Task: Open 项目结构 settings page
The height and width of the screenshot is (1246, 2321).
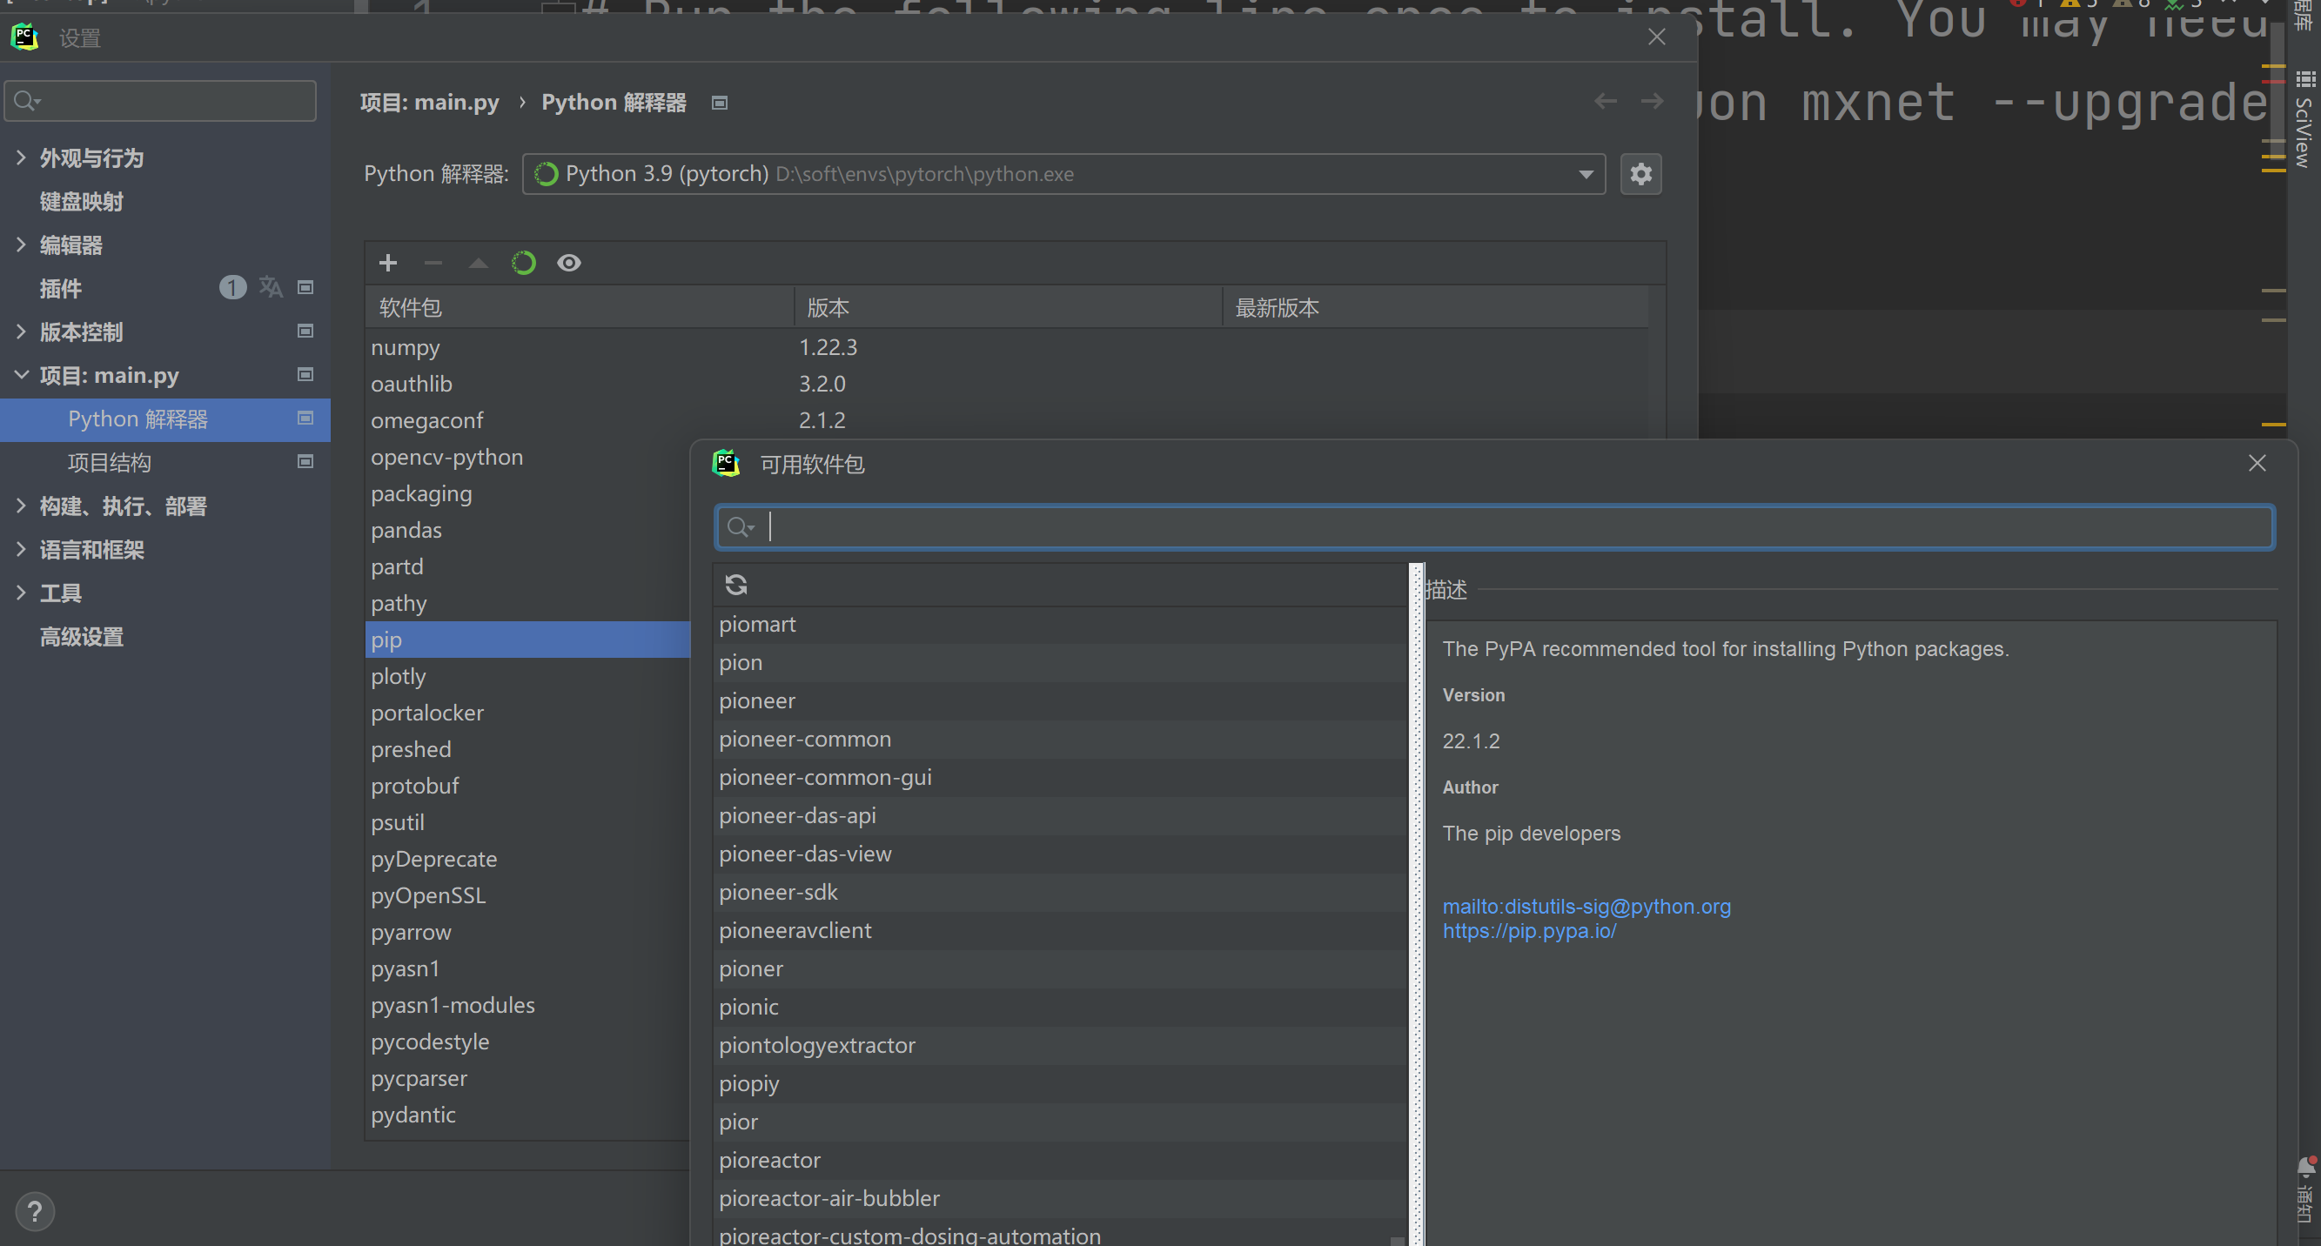Action: pyautogui.click(x=109, y=462)
